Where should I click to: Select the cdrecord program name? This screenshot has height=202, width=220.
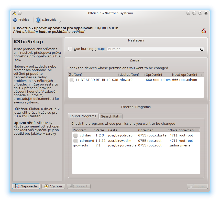click(x=87, y=141)
